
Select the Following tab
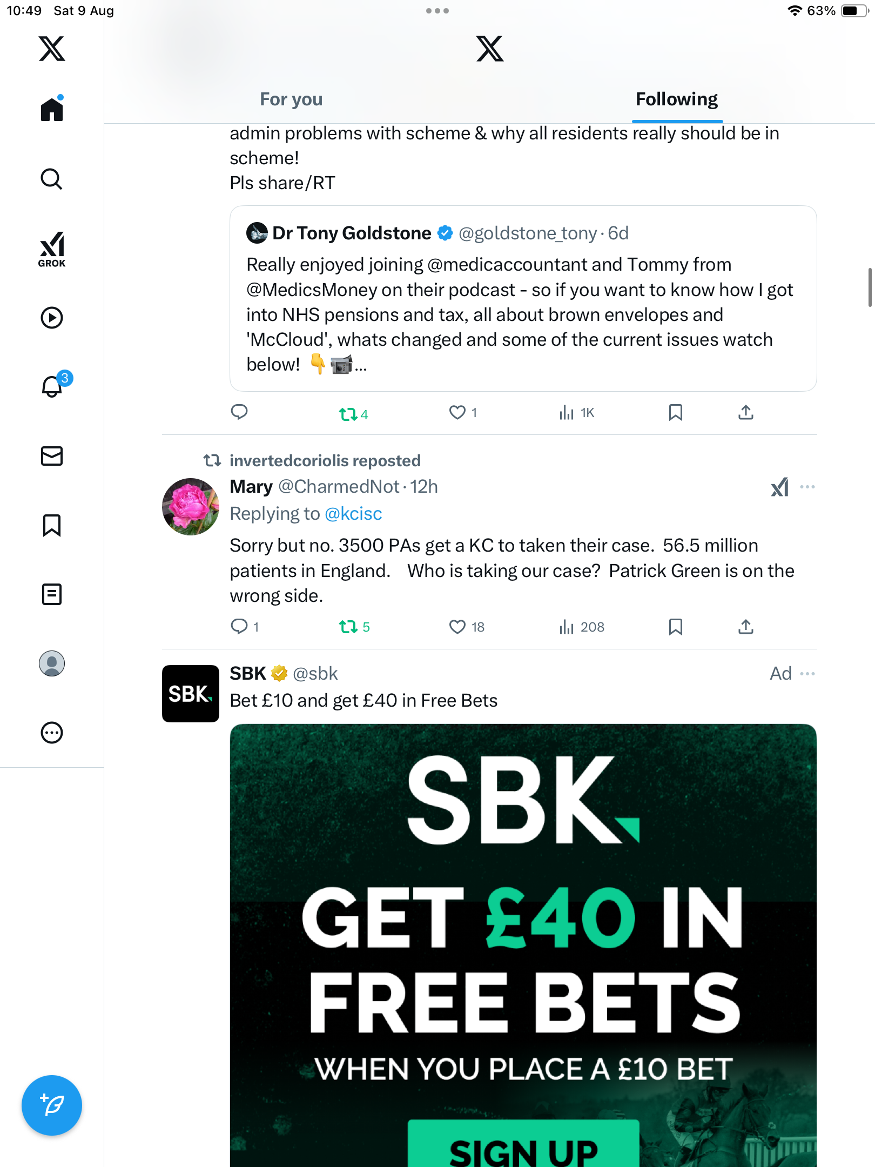tap(676, 99)
